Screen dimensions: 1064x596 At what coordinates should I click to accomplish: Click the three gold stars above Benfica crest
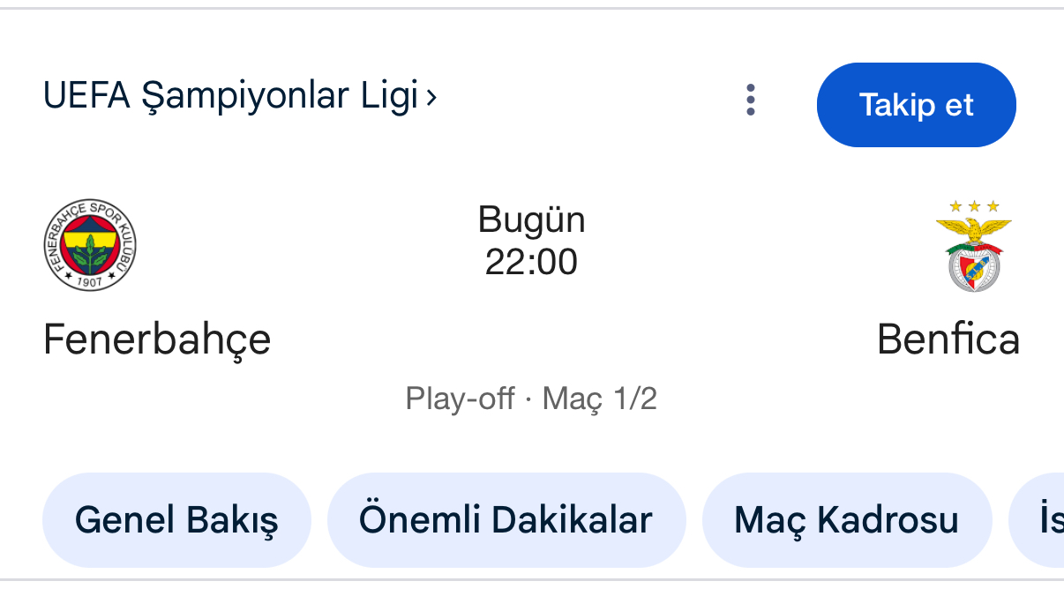click(974, 206)
